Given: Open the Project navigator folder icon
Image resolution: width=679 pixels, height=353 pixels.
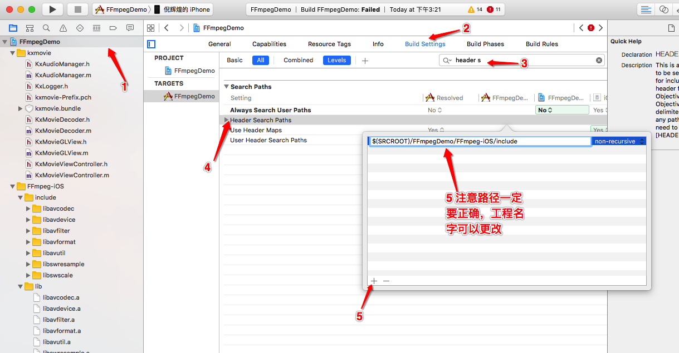Looking at the screenshot, I should click(x=13, y=28).
